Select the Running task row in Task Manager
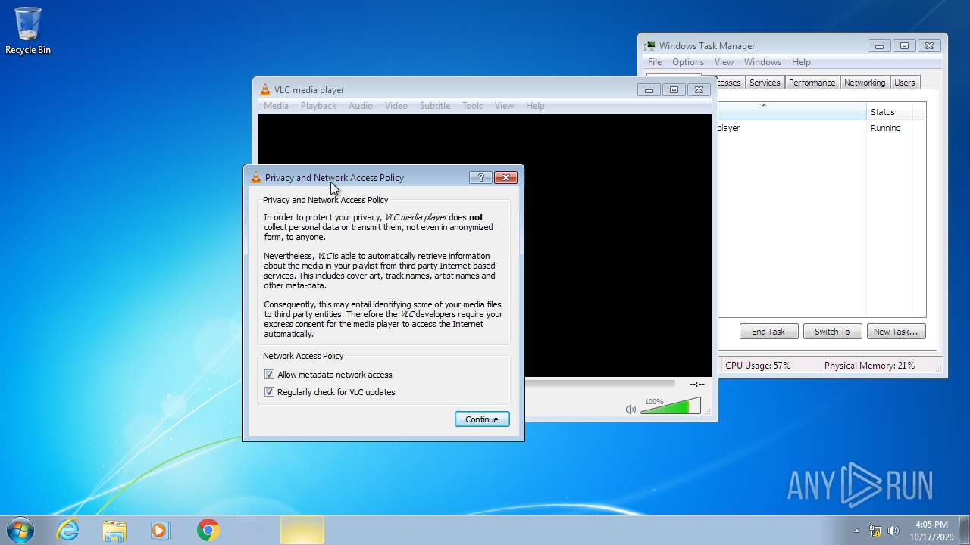Viewport: 970px width, 545px height. [x=822, y=128]
